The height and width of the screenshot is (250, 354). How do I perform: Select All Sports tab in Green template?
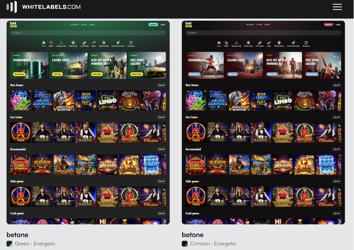(75, 25)
